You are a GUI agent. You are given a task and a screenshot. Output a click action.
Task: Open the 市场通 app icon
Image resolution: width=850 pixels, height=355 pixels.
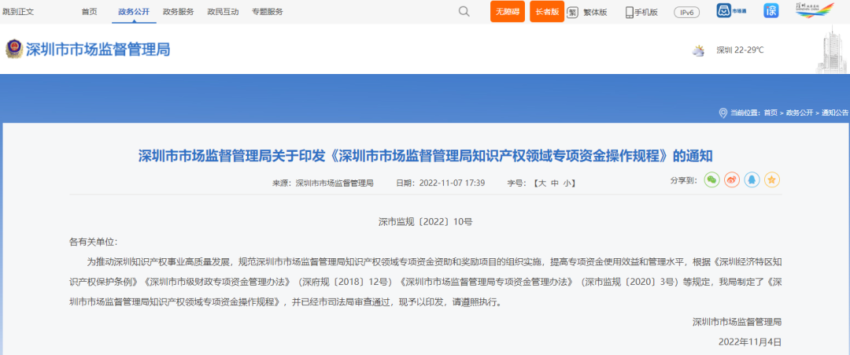point(730,11)
